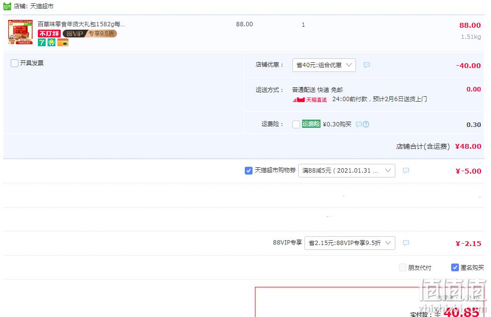The width and height of the screenshot is (491, 317).
Task: Click the store name 天猫超市
Action: click(x=42, y=6)
